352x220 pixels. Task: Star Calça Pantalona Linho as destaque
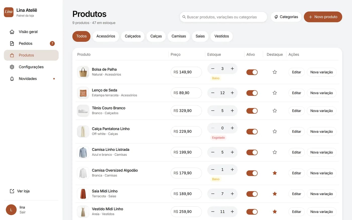pyautogui.click(x=275, y=131)
